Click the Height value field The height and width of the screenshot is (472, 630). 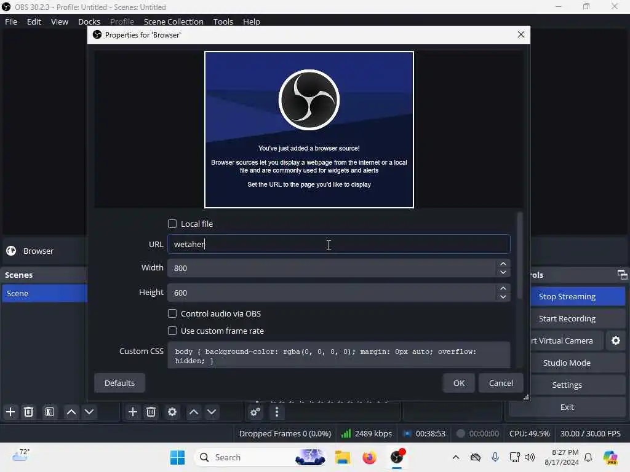332,293
